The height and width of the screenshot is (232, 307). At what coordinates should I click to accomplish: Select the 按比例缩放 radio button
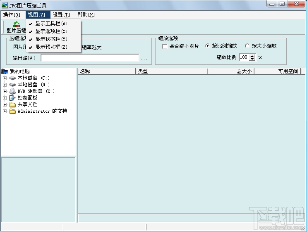tap(207, 46)
